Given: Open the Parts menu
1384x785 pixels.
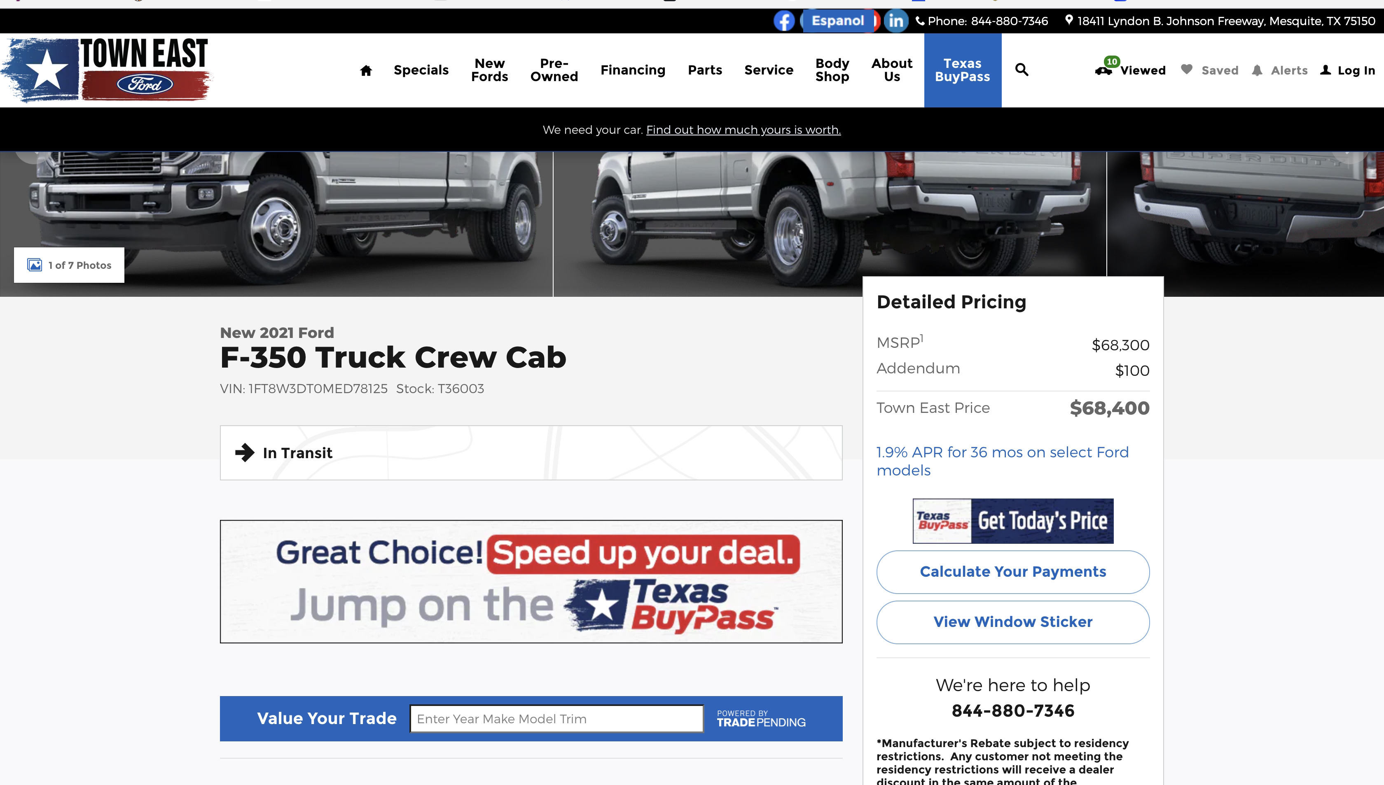Looking at the screenshot, I should point(705,70).
